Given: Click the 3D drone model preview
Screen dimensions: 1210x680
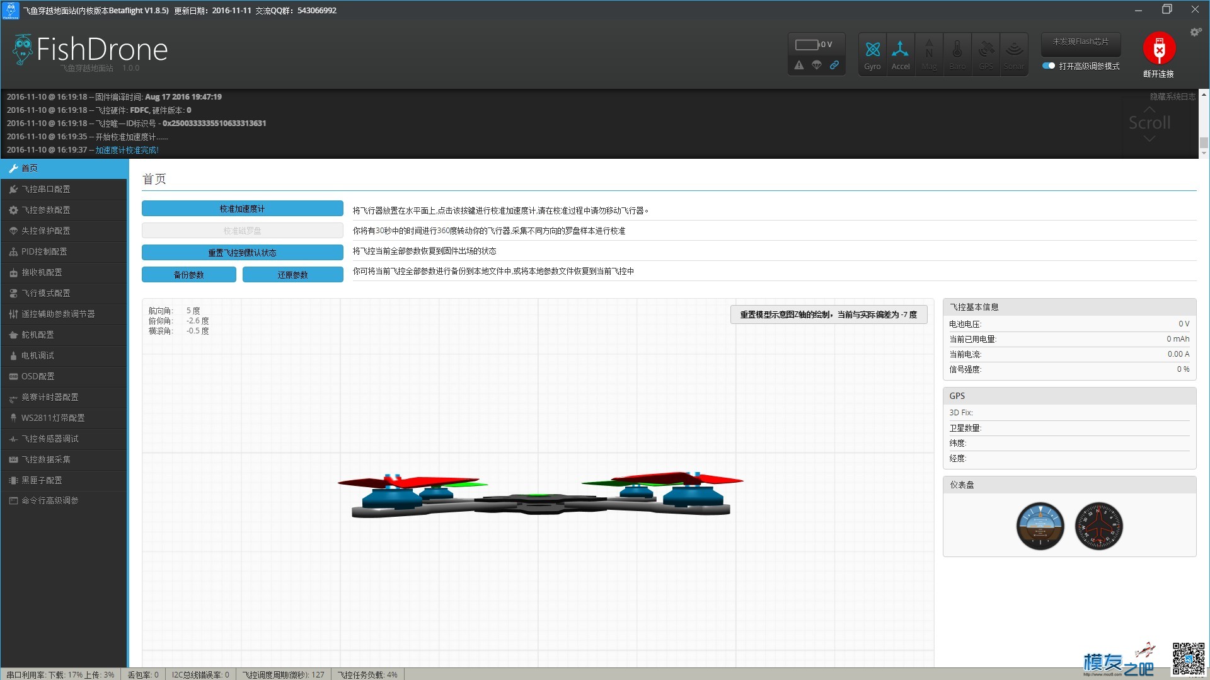Looking at the screenshot, I should [x=540, y=495].
